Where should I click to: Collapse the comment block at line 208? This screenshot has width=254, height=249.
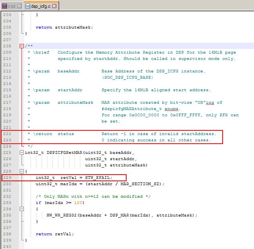[x=22, y=46]
